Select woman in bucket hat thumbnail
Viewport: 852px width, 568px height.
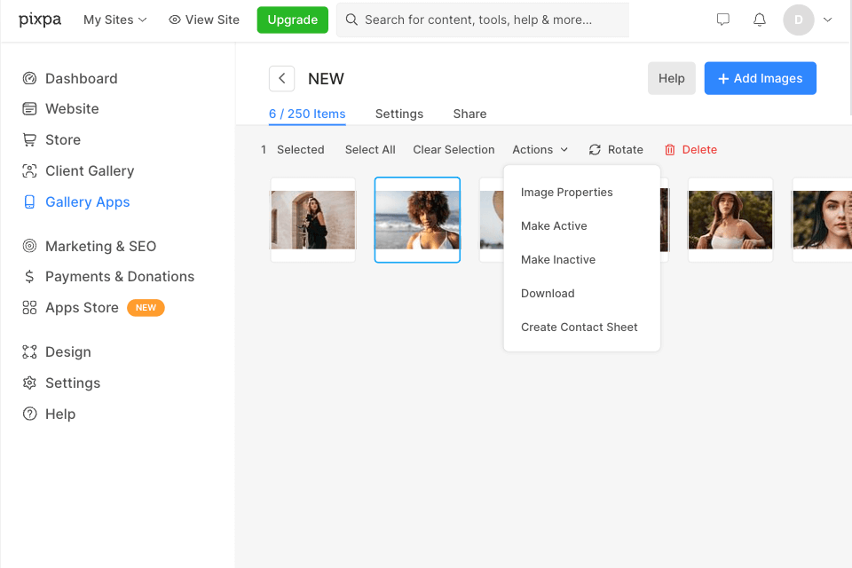click(730, 219)
